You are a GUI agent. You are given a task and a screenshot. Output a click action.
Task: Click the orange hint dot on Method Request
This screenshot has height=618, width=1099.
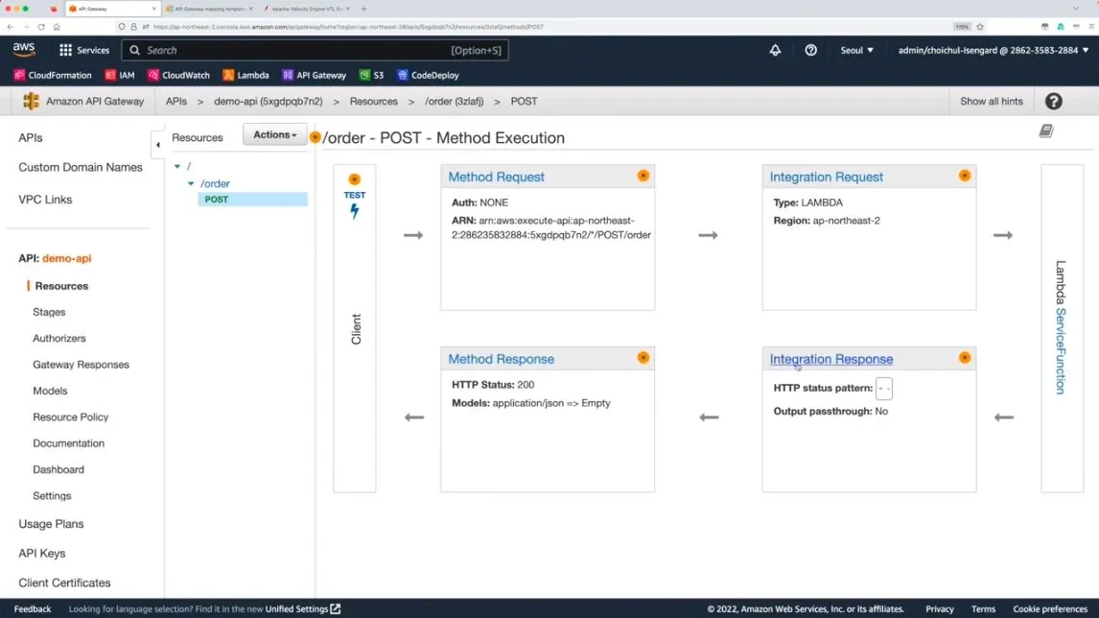click(x=643, y=176)
